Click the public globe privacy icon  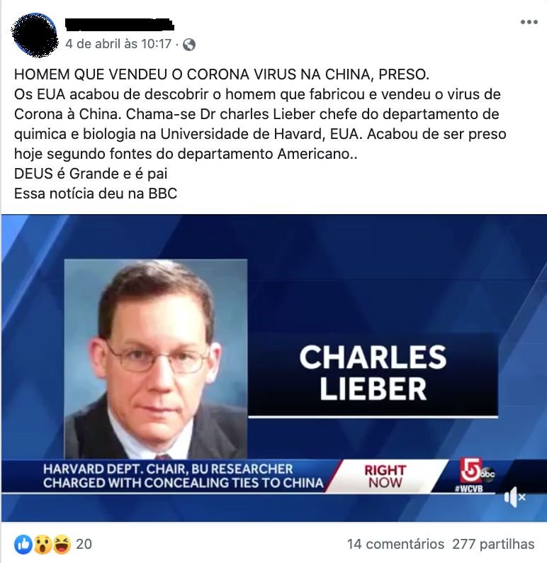pos(189,45)
